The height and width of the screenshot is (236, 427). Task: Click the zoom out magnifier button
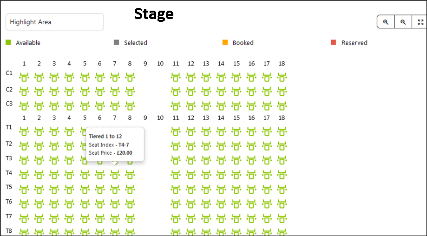point(403,22)
